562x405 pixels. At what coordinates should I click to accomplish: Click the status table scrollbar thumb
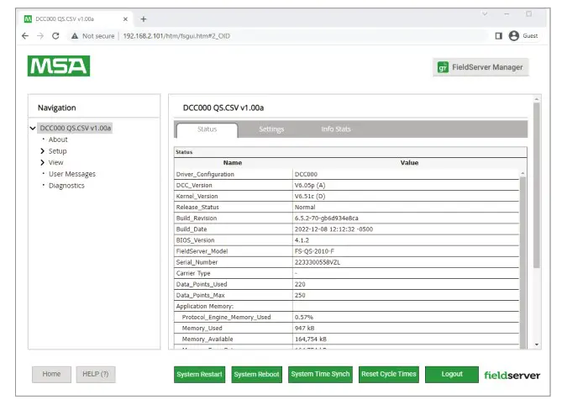pos(523,261)
